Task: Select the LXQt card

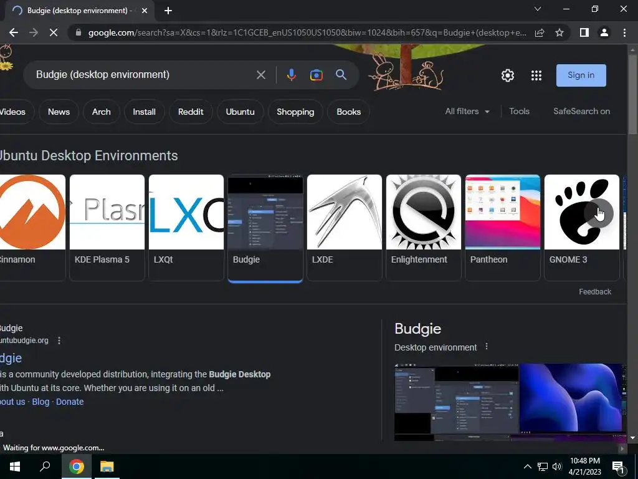Action: click(186, 228)
